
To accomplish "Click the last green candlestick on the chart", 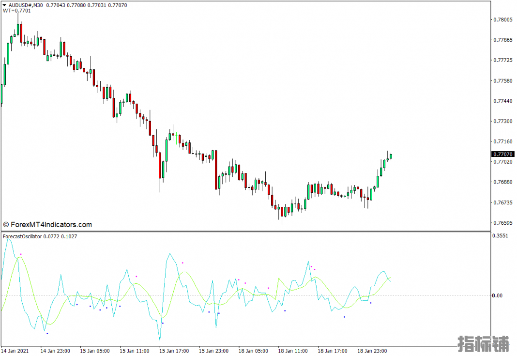I will [x=391, y=156].
